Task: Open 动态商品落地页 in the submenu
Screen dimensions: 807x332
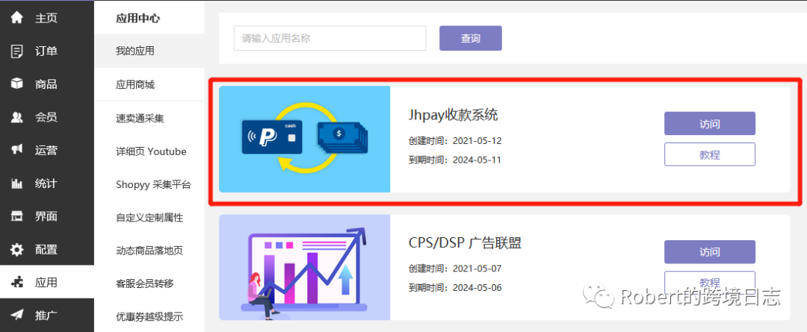Action: pos(149,251)
